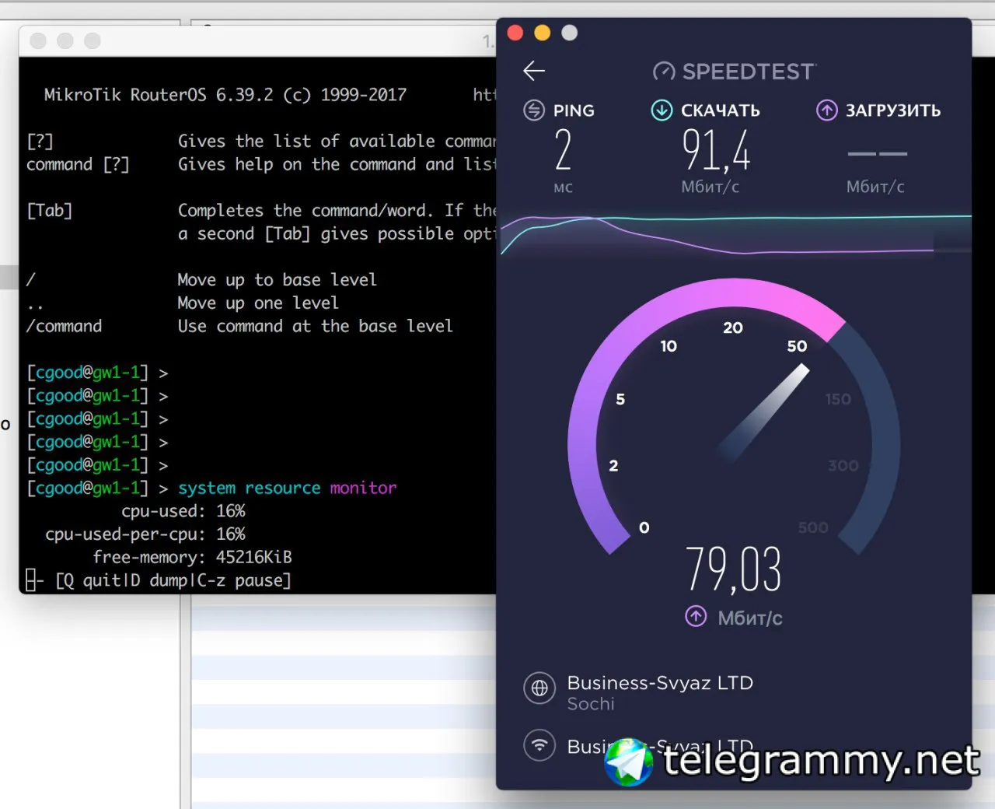Click the ping result value 2 мс

564,150
